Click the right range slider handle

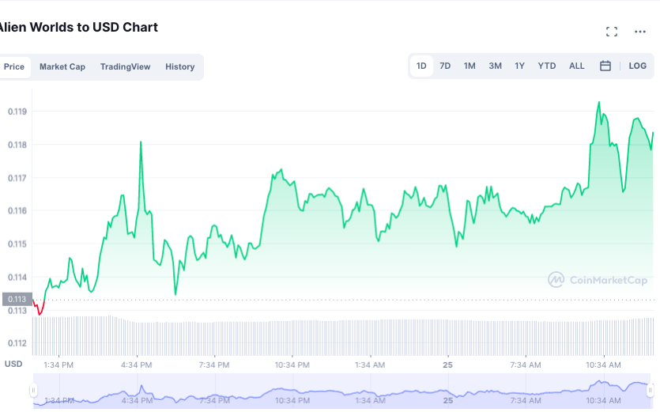click(651, 390)
